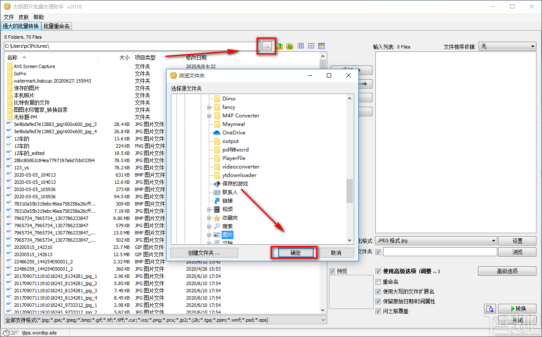
Task: Click the PlayerFile folder icon
Action: pos(217,158)
